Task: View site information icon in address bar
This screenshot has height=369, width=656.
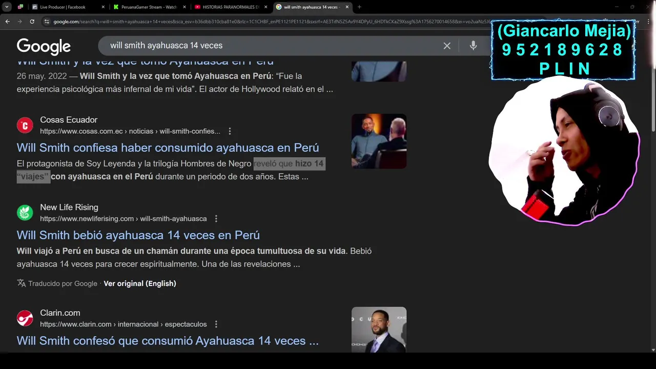Action: (47, 22)
